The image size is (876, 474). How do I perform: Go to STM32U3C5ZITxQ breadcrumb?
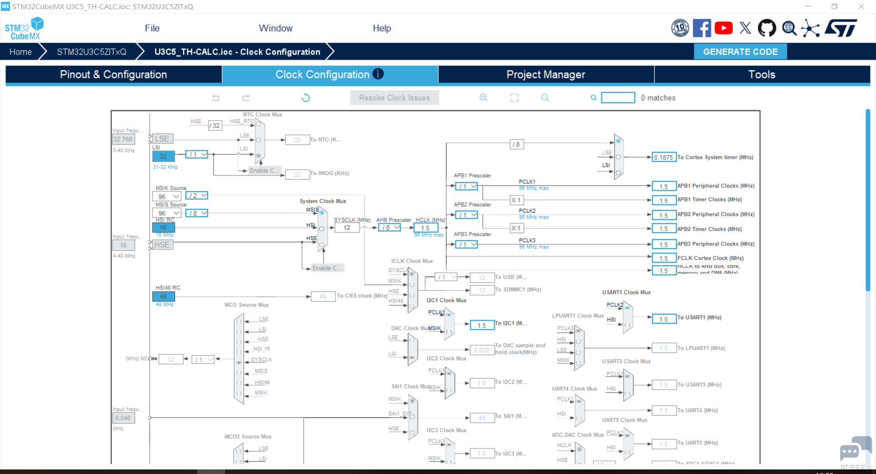pyautogui.click(x=91, y=52)
